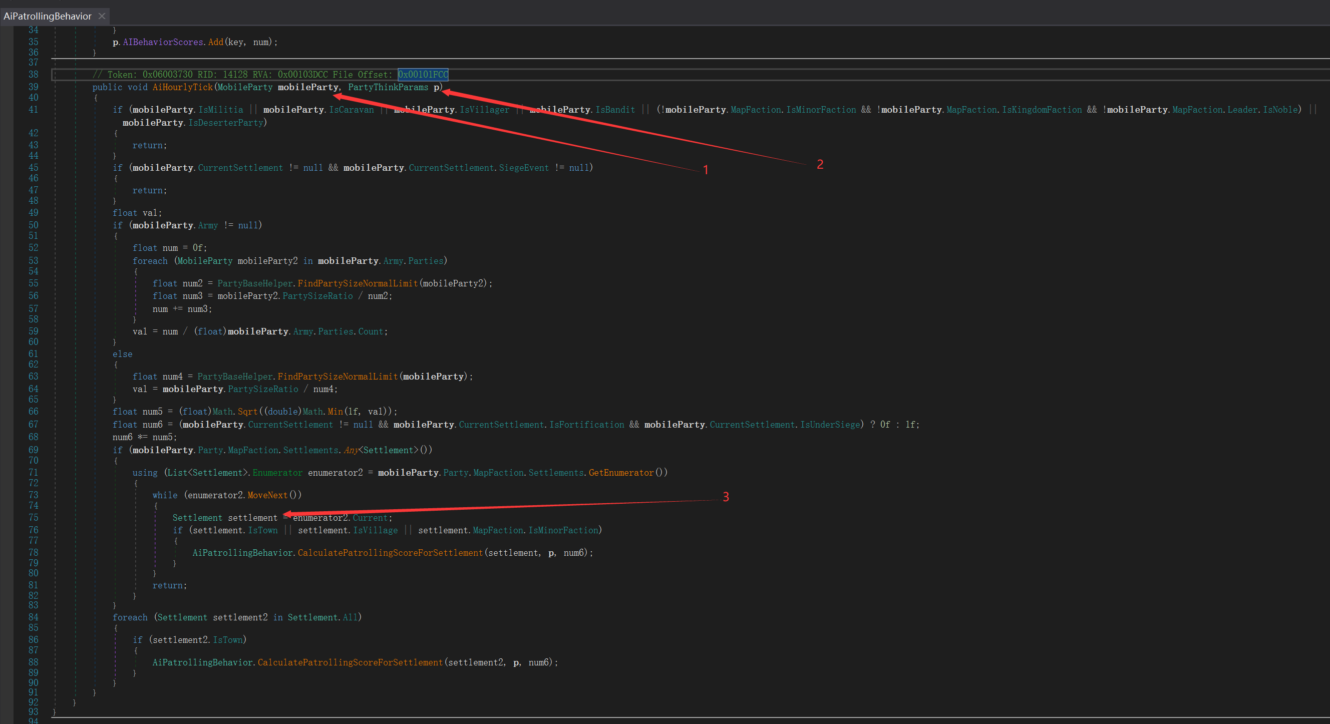Open the Settlement type on line 75
1330x724 pixels.
[x=197, y=518]
